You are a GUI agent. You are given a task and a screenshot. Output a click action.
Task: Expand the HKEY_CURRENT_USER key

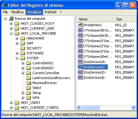[11, 28]
